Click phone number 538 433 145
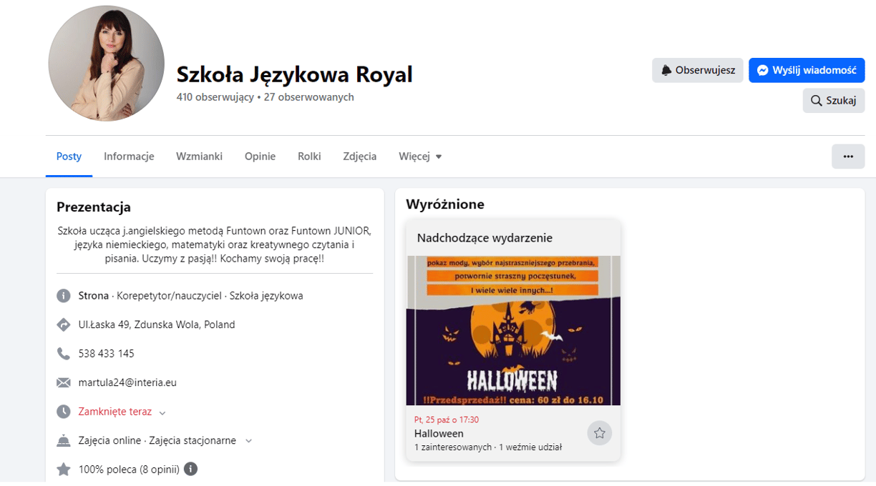This screenshot has width=876, height=486. [x=107, y=354]
